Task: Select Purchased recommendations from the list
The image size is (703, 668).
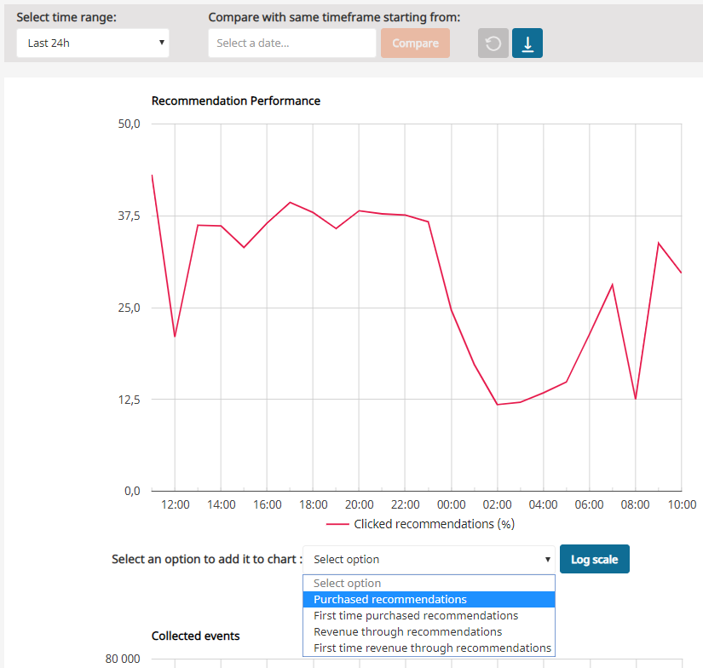Action: click(429, 599)
